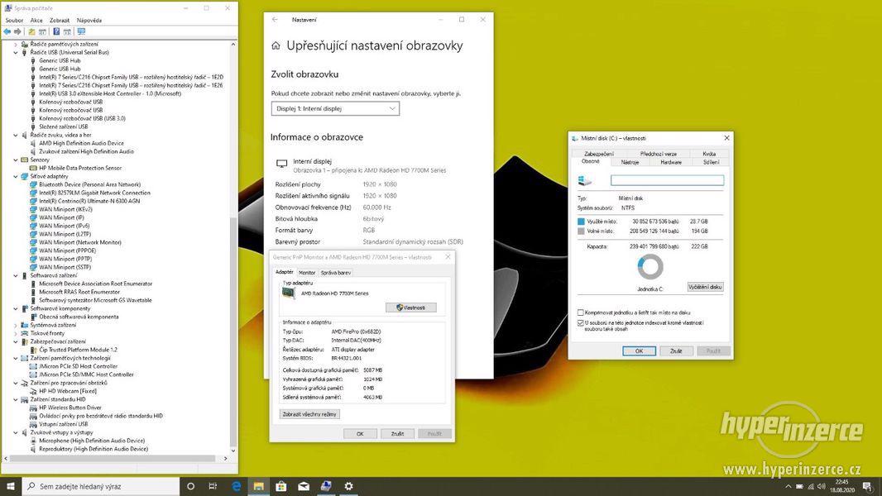Screen dimensions: 882x496
Task: Open the Nápověda menu
Action: (x=89, y=20)
